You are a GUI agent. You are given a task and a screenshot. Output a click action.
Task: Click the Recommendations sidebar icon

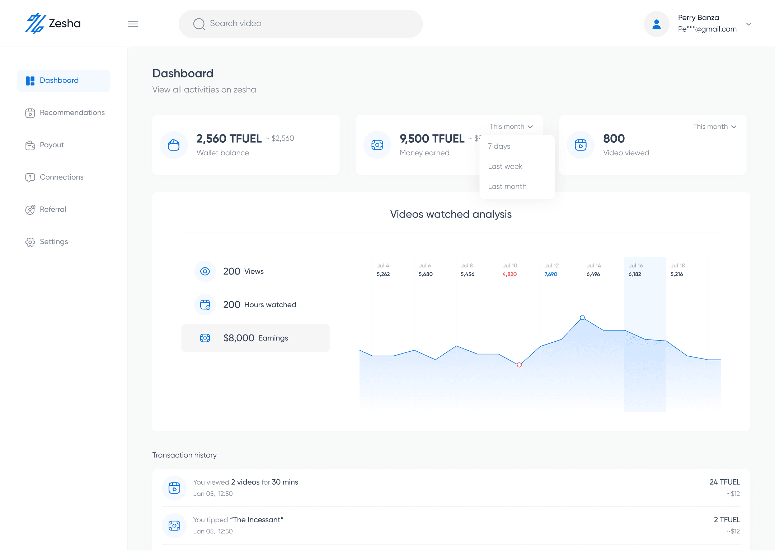(30, 113)
